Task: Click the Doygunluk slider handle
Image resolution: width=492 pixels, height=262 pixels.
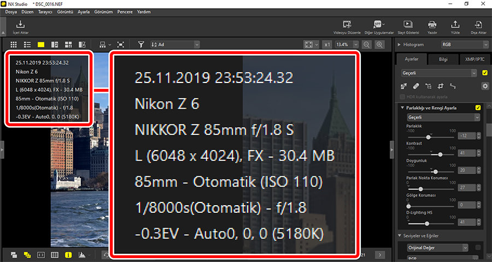Action: tap(435, 172)
